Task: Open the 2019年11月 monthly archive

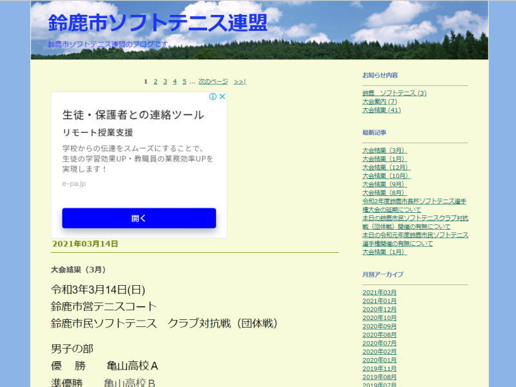Action: pyautogui.click(x=379, y=368)
